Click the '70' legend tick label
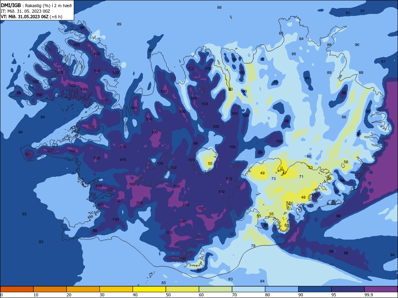The width and height of the screenshot is (398, 298). coord(234,295)
